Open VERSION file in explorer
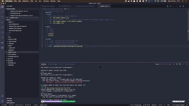This screenshot has width=189, height=106. pos(11,65)
